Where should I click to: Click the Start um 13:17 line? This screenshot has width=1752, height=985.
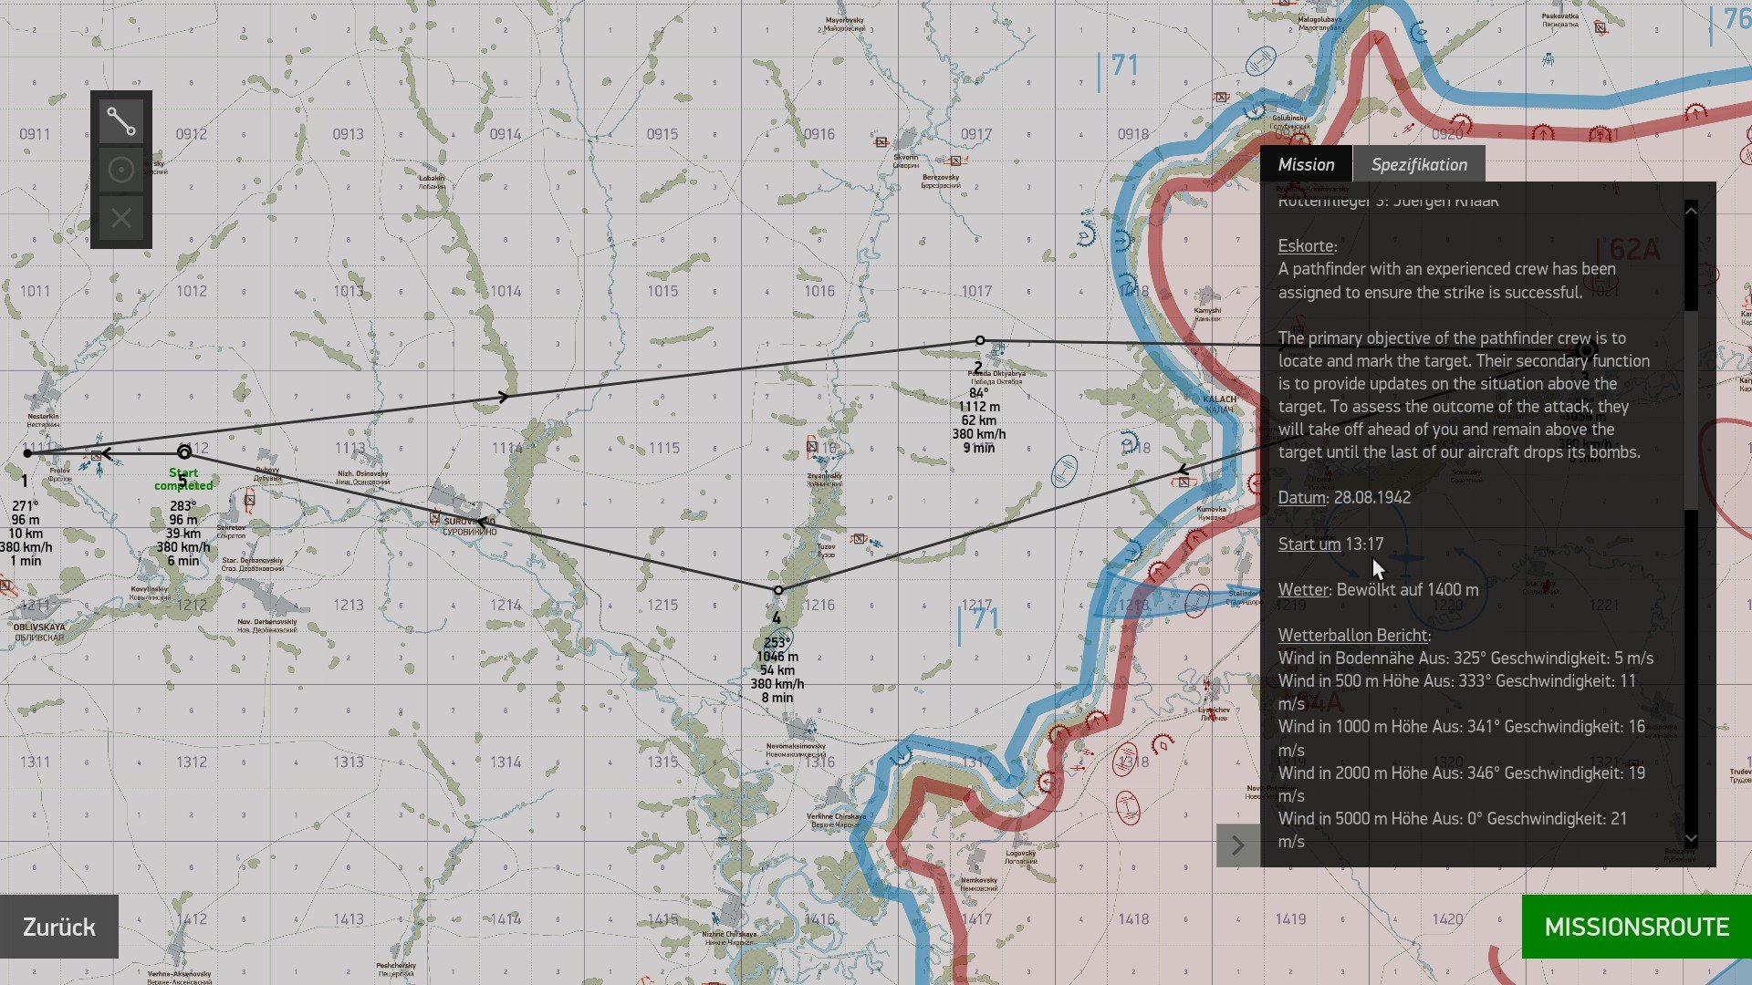point(1330,544)
